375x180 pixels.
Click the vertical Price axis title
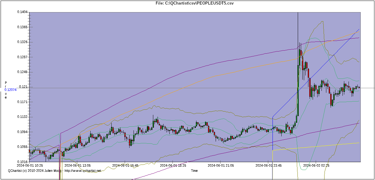tap(6, 90)
